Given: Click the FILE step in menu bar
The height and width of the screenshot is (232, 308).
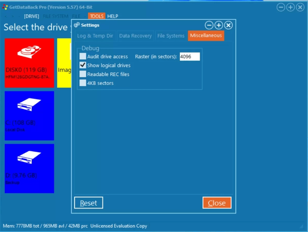Looking at the screenshot, I should 76,16.
